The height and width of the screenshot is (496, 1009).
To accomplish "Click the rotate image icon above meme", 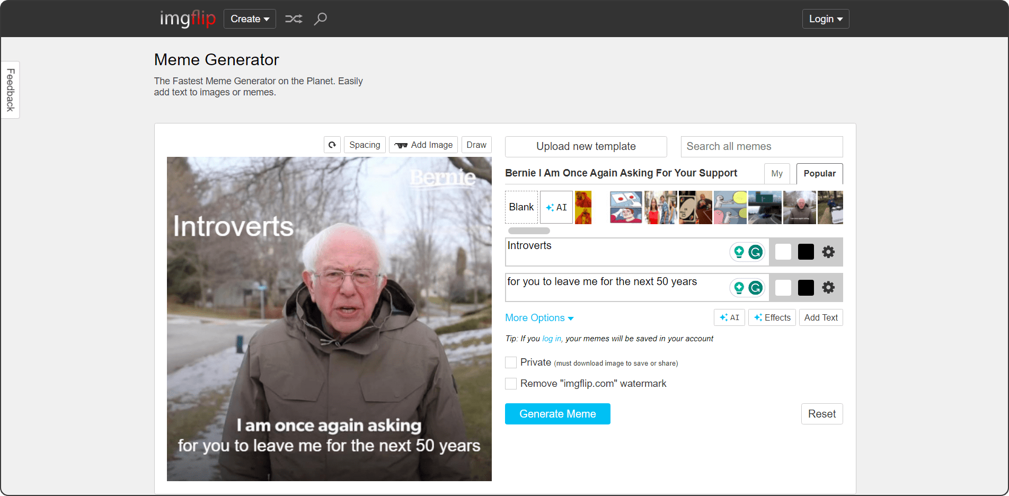I will 332,145.
